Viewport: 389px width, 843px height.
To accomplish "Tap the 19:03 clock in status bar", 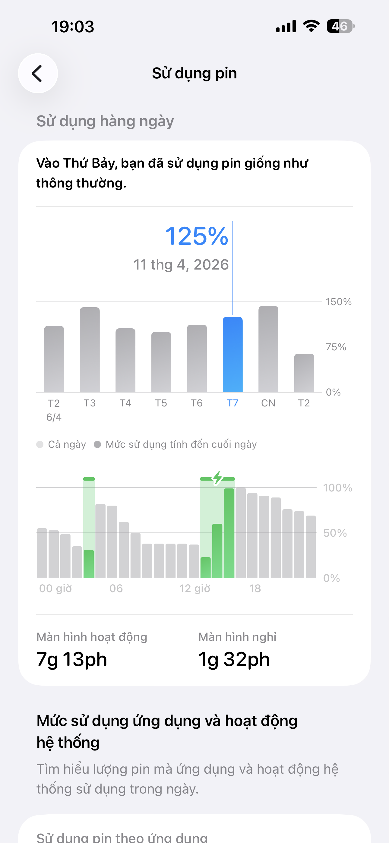I will (x=73, y=27).
